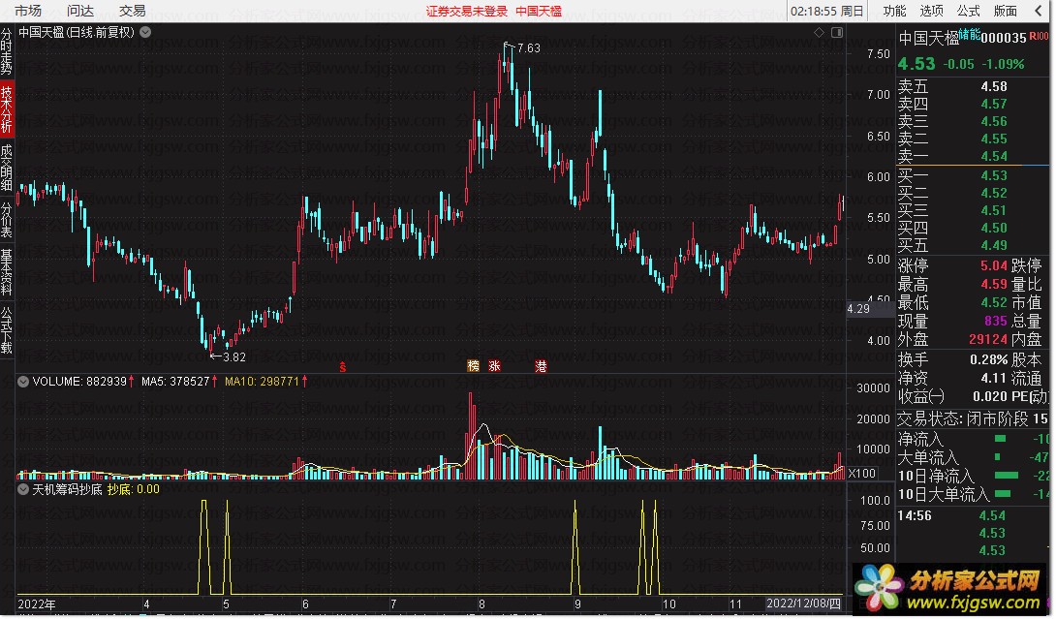Click the X100 volume scale label
The image size is (1056, 619).
coord(862,475)
